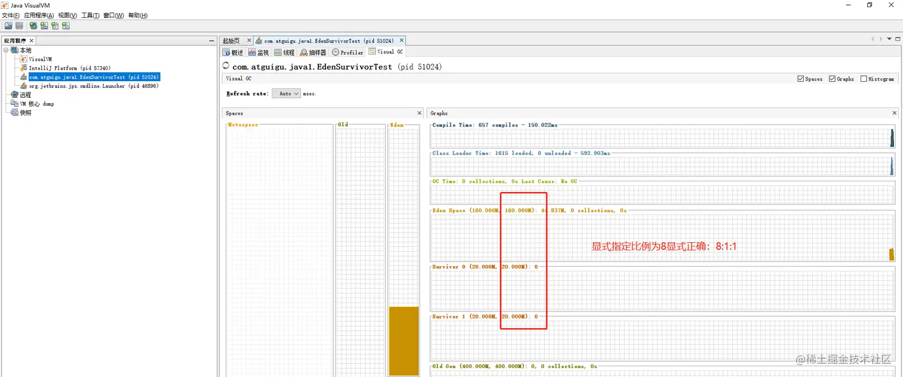
Task: Switch to the 监视 monitor tab
Action: (259, 52)
